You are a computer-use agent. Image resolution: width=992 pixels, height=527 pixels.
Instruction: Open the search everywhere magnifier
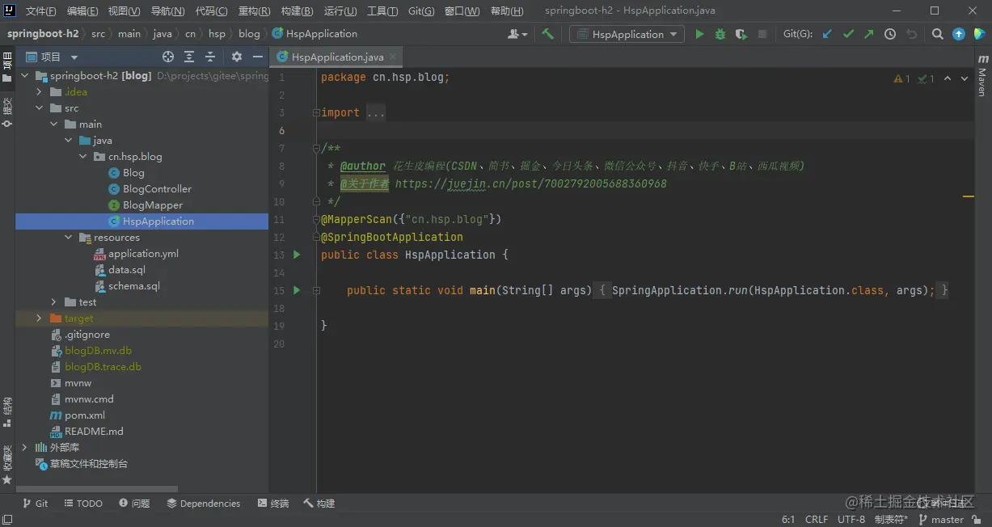point(937,34)
